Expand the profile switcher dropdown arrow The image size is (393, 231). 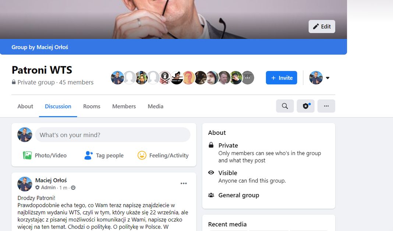click(327, 78)
